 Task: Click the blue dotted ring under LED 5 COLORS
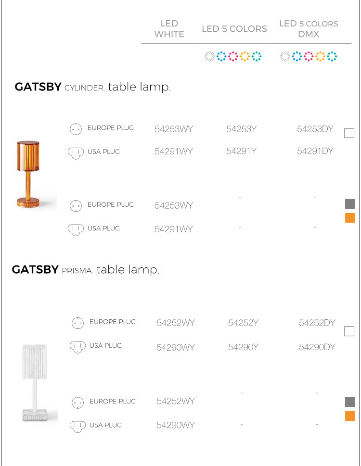(x=221, y=57)
